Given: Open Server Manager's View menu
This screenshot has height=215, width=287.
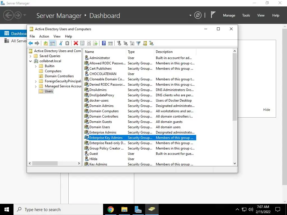Looking at the screenshot, I should [261, 15].
